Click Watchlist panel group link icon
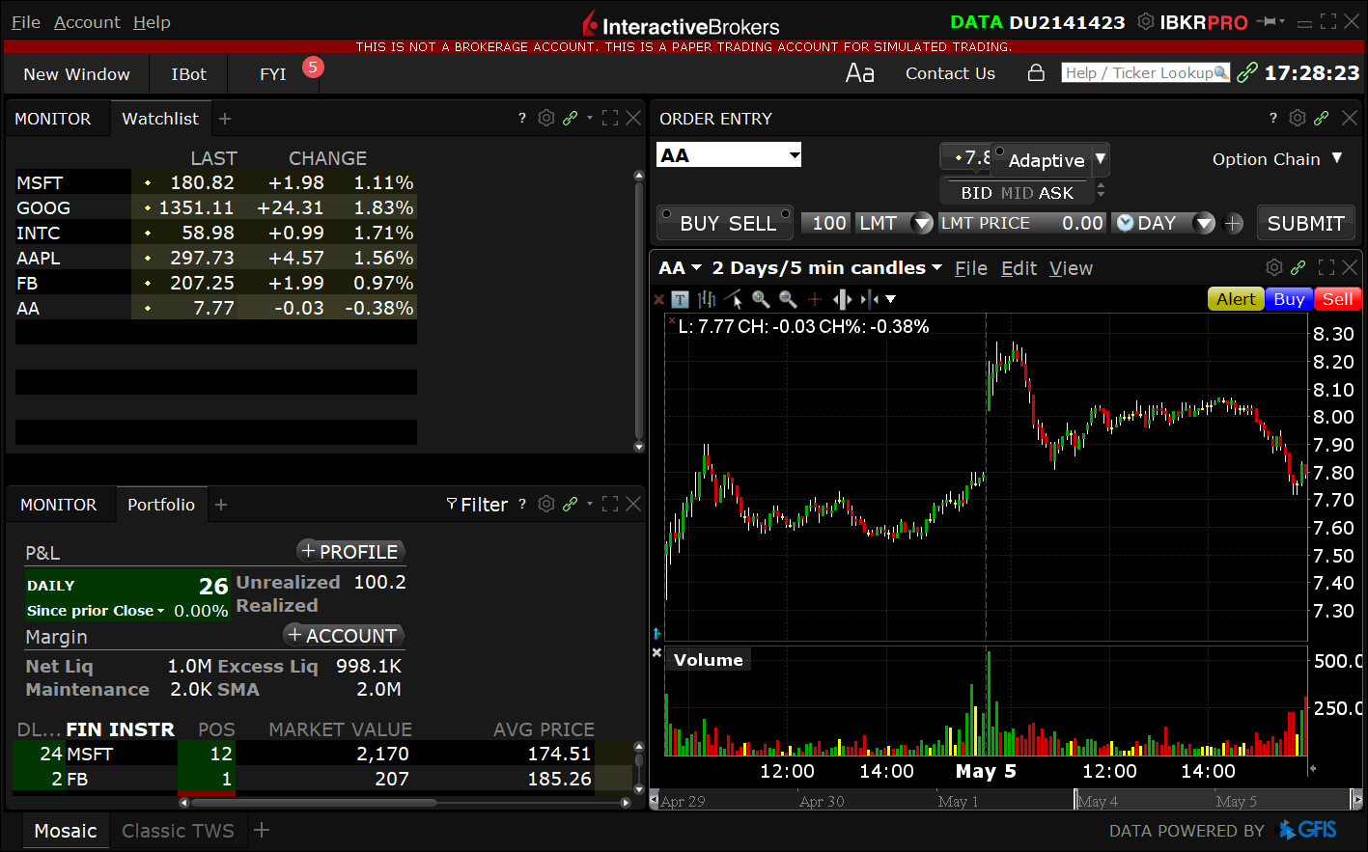The height and width of the screenshot is (852, 1368). tap(571, 118)
